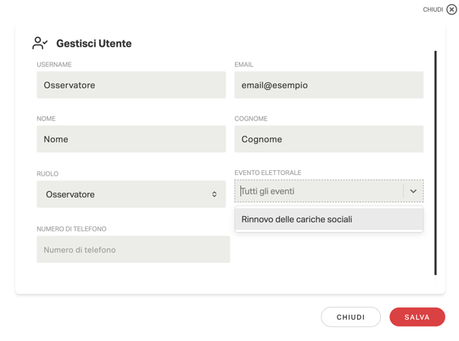
Task: Click the RUOLO field label
Action: point(47,174)
